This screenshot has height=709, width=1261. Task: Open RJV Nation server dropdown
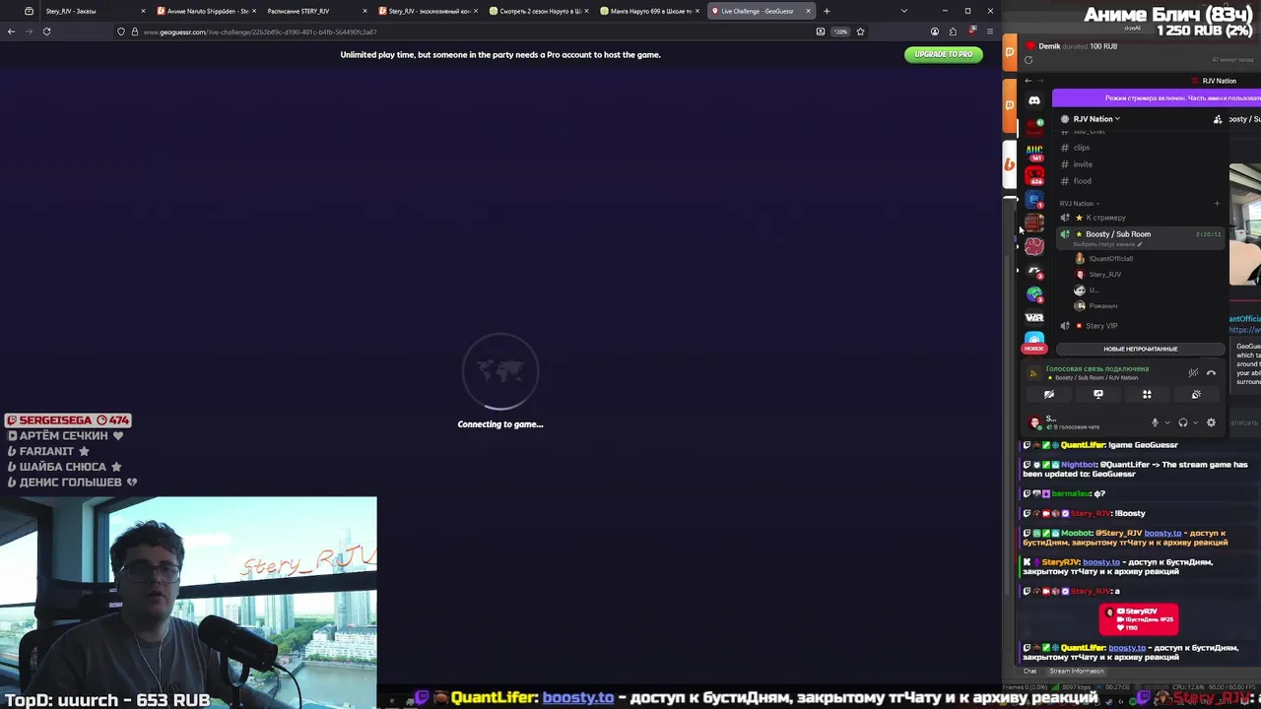(1096, 119)
